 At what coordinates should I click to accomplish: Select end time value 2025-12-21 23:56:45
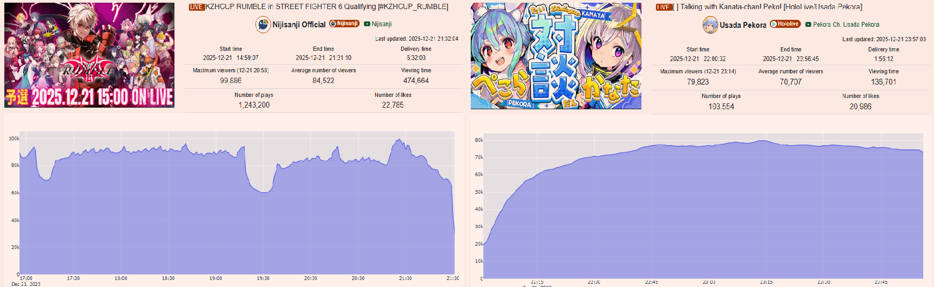point(791,59)
